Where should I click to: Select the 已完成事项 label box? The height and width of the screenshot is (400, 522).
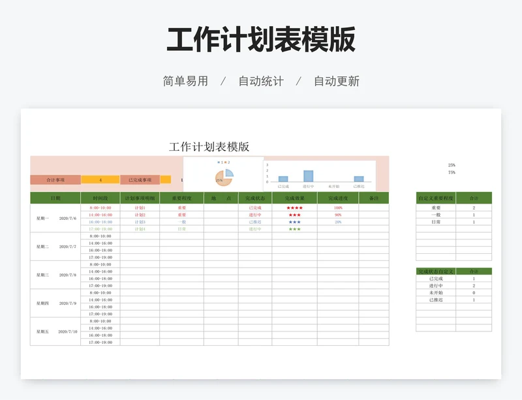click(x=140, y=180)
